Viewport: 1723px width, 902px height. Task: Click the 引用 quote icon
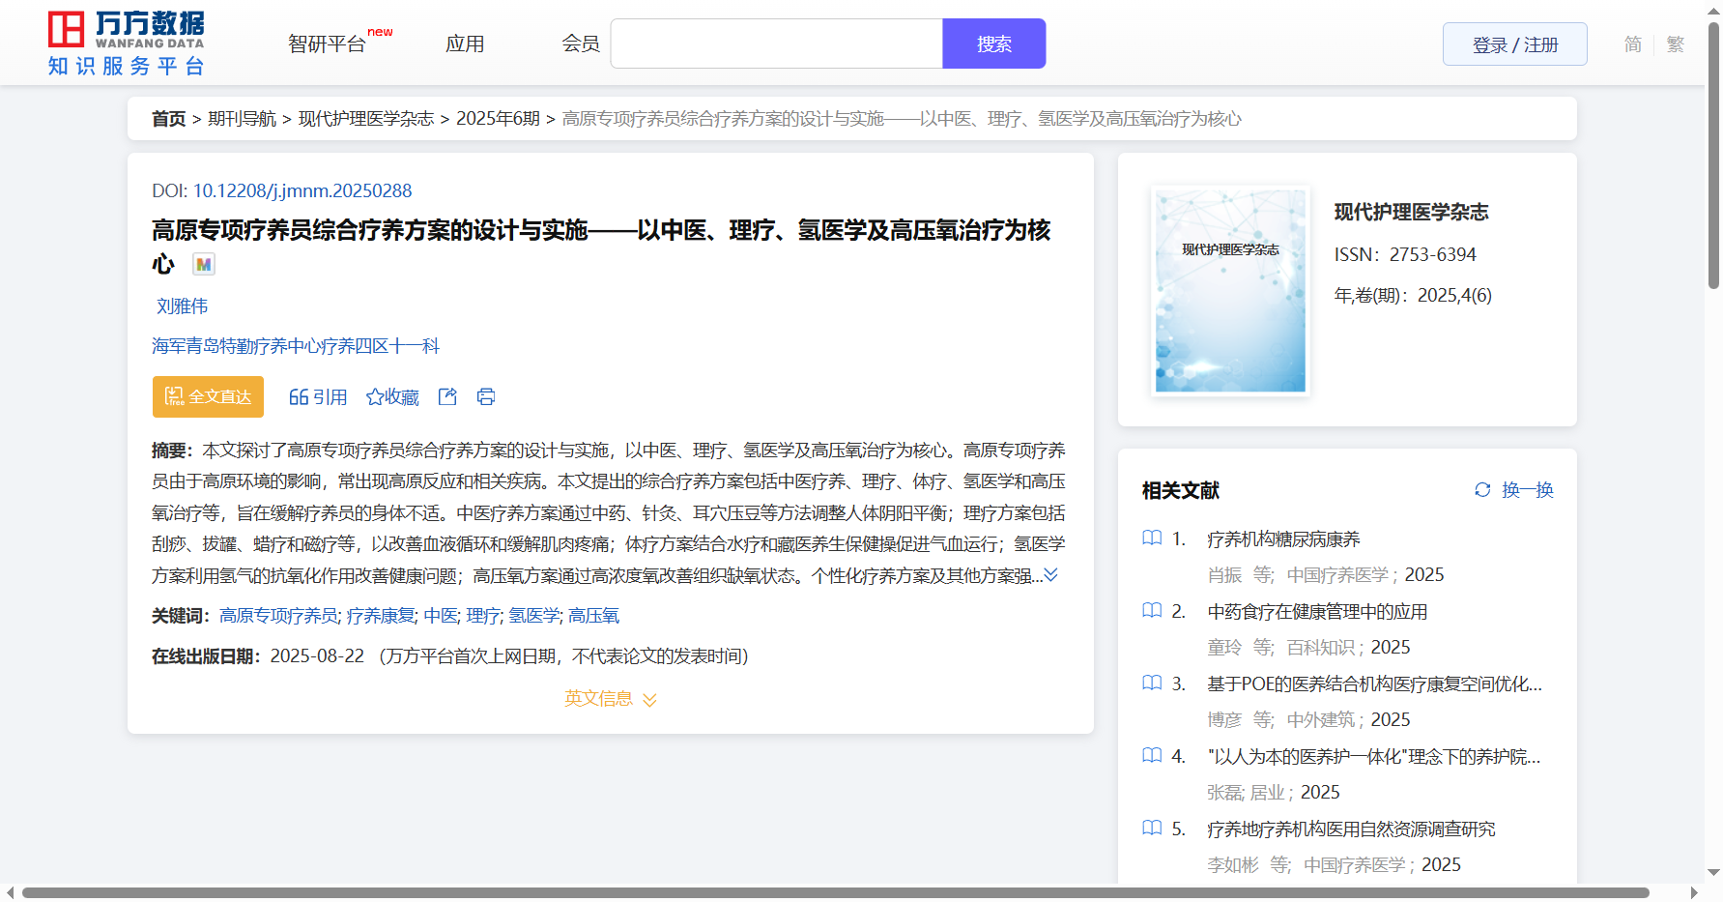pos(299,397)
